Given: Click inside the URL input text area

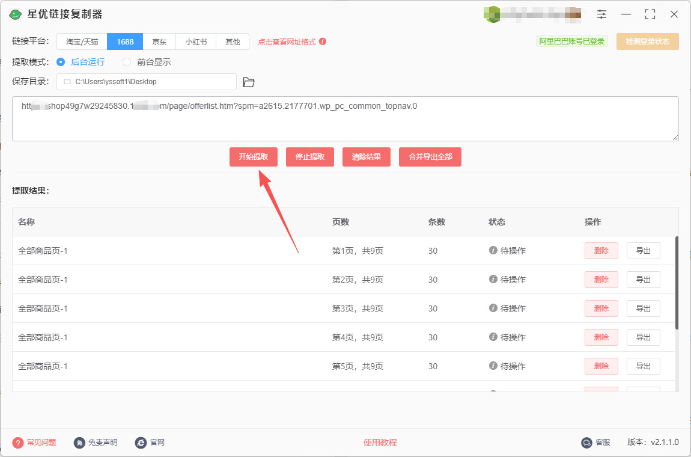Looking at the screenshot, I should [x=345, y=119].
